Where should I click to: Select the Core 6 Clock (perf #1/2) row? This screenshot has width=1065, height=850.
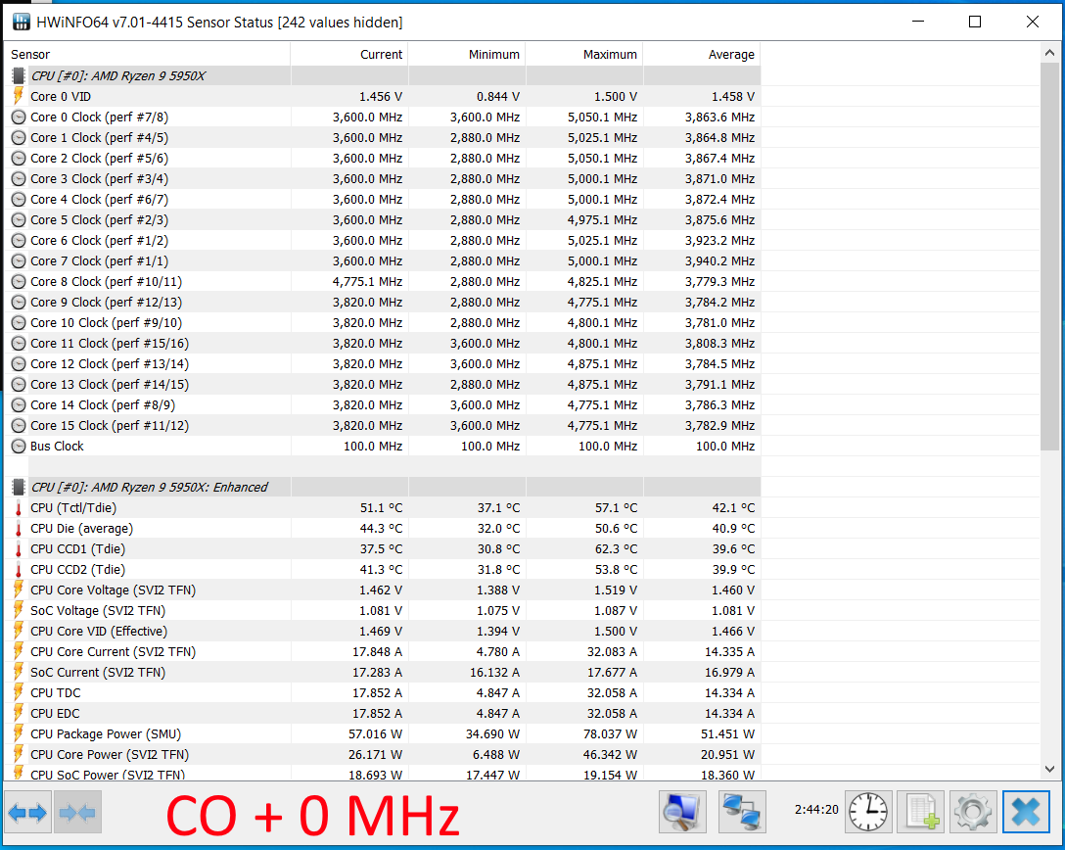[383, 240]
